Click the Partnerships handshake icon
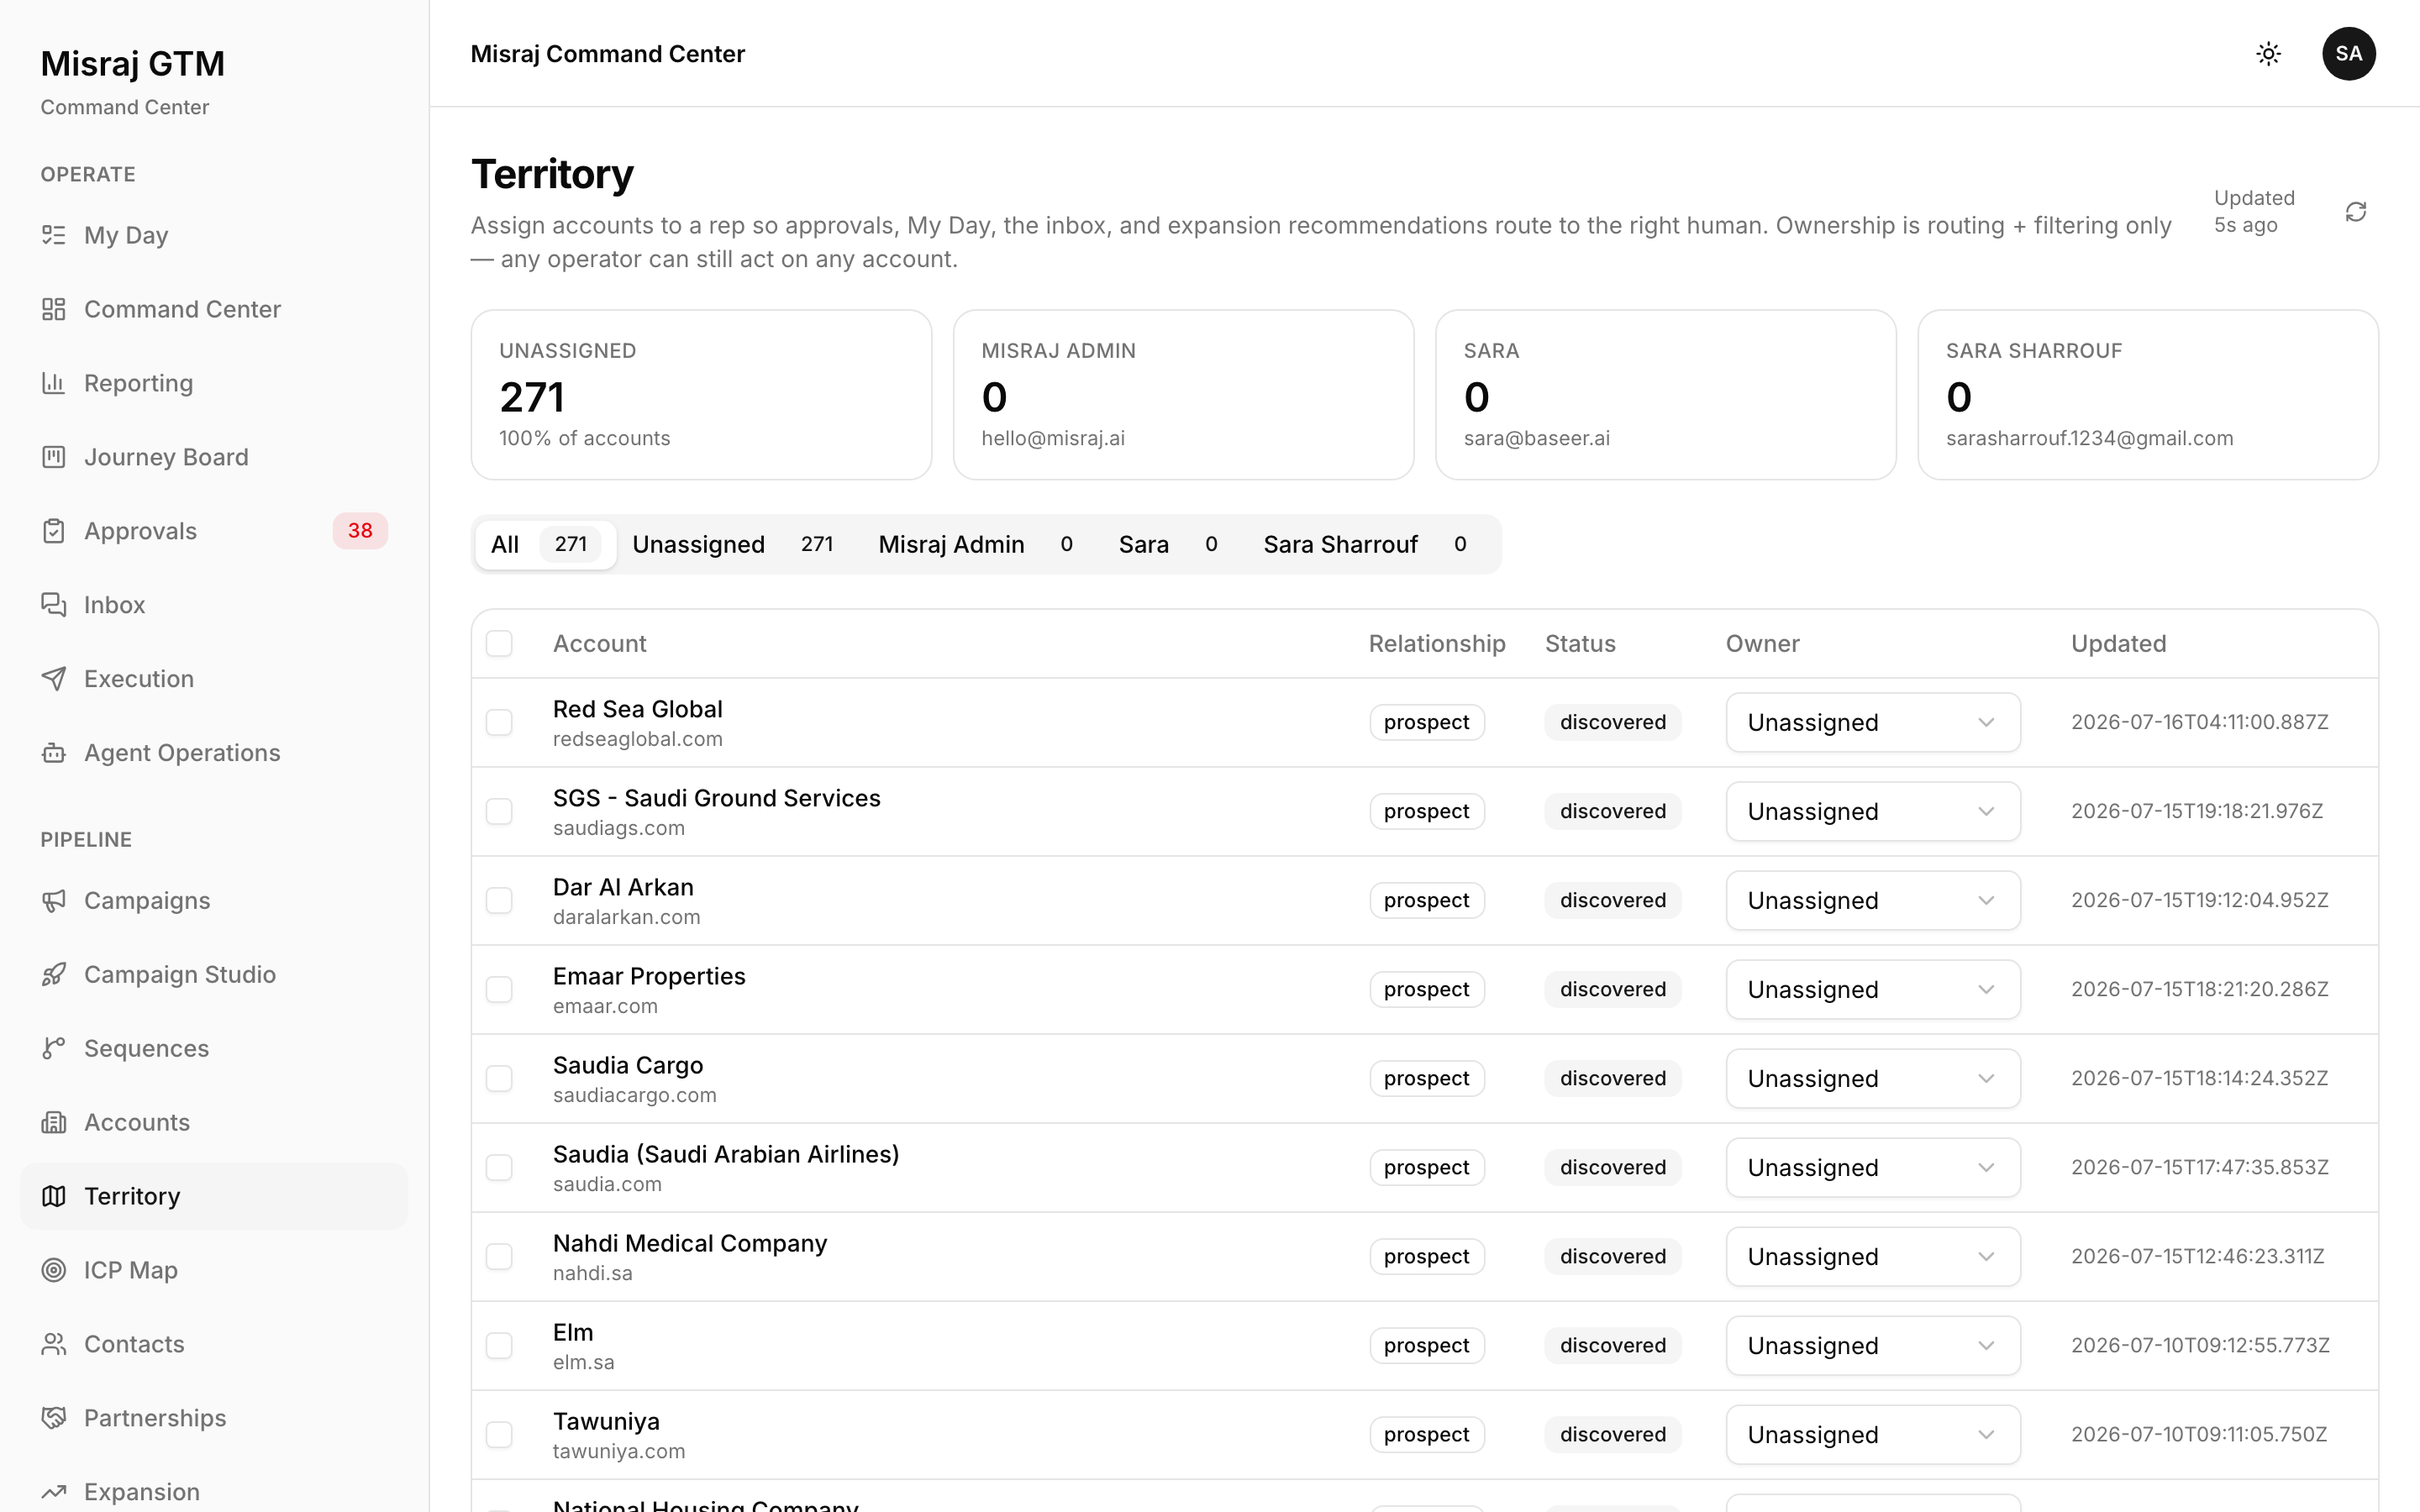Viewport: 2420px width, 1512px height. [54, 1419]
